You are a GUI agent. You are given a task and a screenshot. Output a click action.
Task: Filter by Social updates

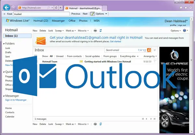tap(93, 56)
